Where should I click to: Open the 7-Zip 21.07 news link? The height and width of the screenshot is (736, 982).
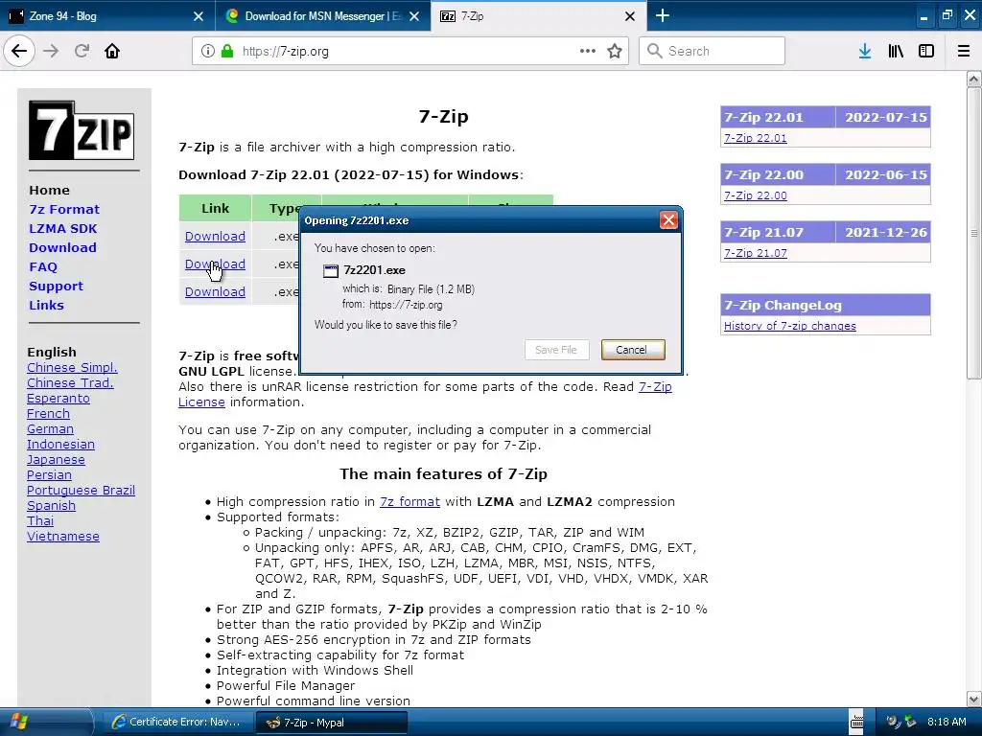(756, 253)
